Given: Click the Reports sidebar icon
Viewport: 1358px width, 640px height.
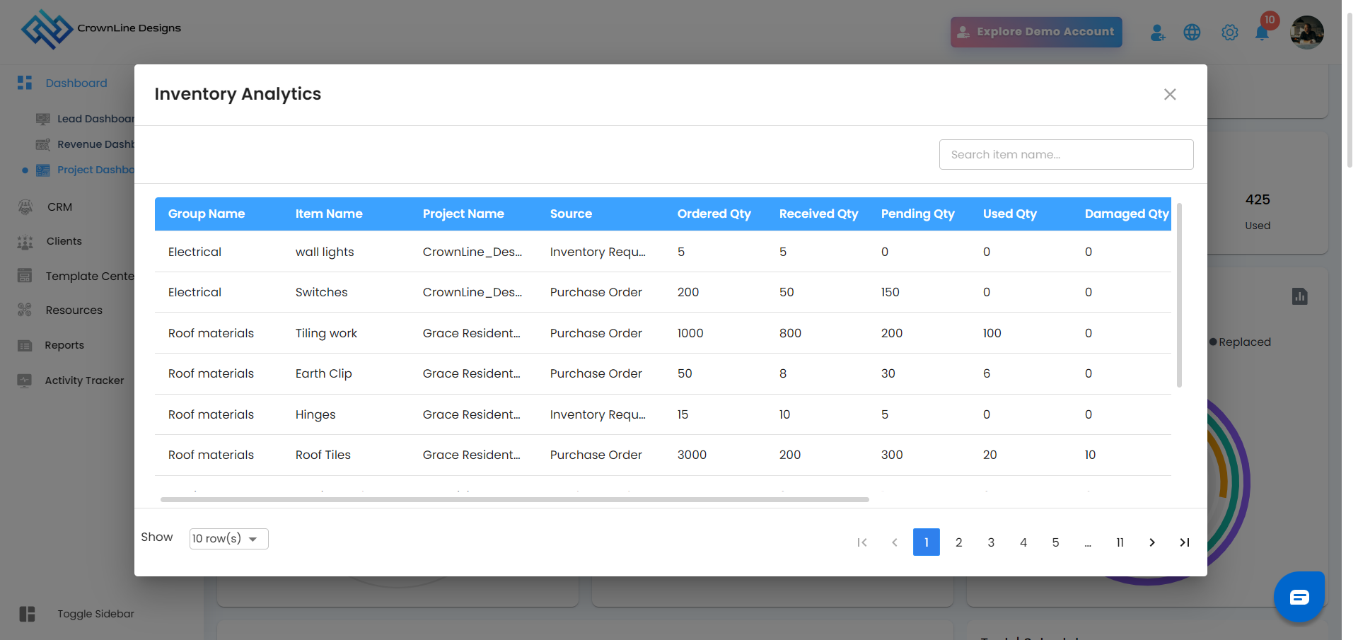Looking at the screenshot, I should (x=25, y=345).
